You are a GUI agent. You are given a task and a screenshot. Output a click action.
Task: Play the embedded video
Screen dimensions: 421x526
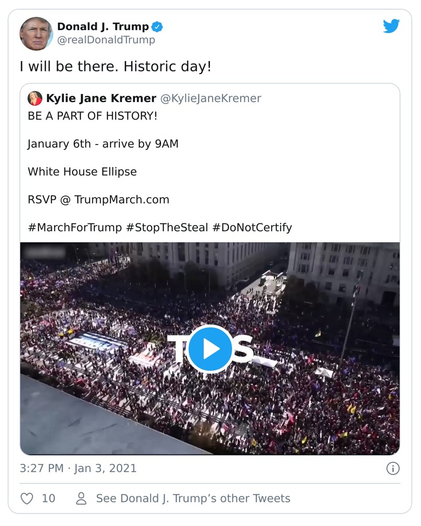pos(210,348)
